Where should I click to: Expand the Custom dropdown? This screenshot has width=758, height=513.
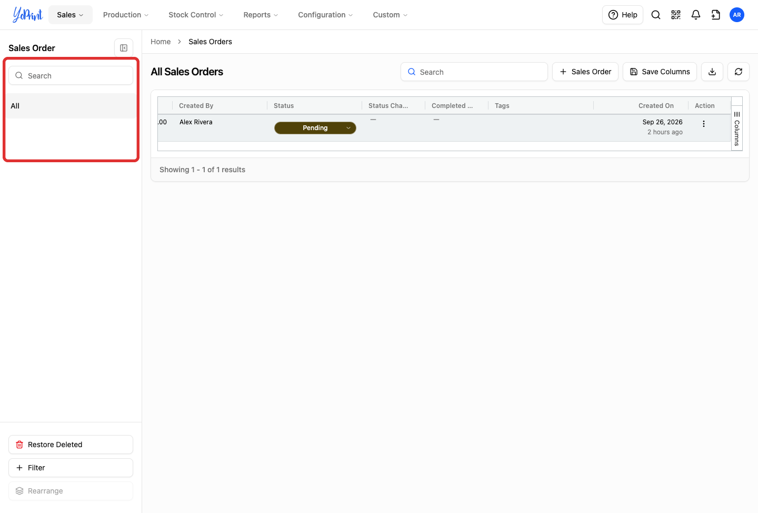(390, 15)
